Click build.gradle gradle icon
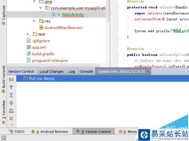The width and height of the screenshot is (189, 141). pos(29,54)
